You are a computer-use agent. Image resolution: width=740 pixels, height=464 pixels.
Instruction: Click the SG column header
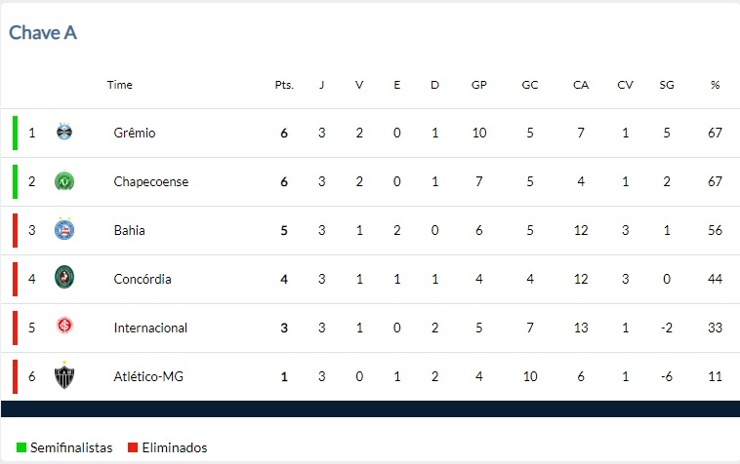[x=667, y=85]
